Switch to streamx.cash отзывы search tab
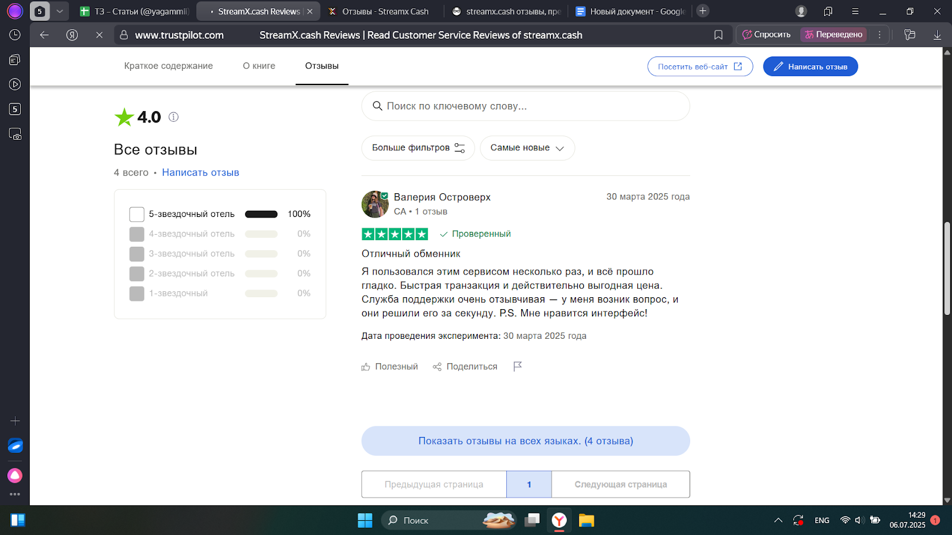The height and width of the screenshot is (535, 952). [505, 11]
